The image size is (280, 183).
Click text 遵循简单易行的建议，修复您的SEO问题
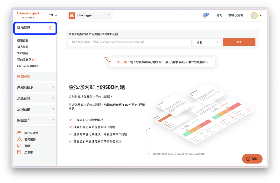(100, 134)
